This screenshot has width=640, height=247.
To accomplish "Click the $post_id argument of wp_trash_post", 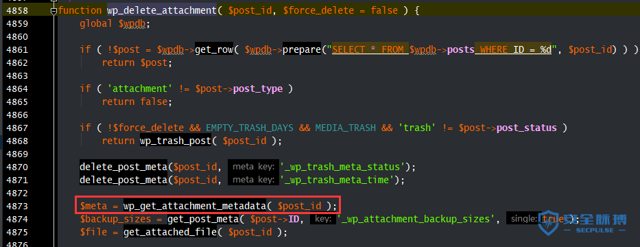I will [244, 141].
